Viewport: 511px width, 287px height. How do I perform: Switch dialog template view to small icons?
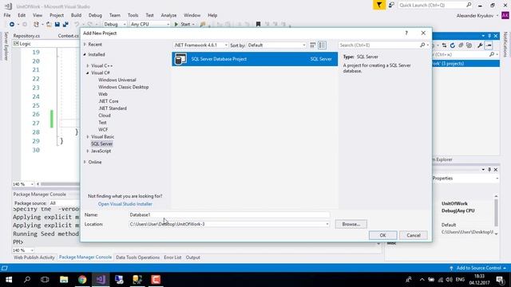point(313,45)
